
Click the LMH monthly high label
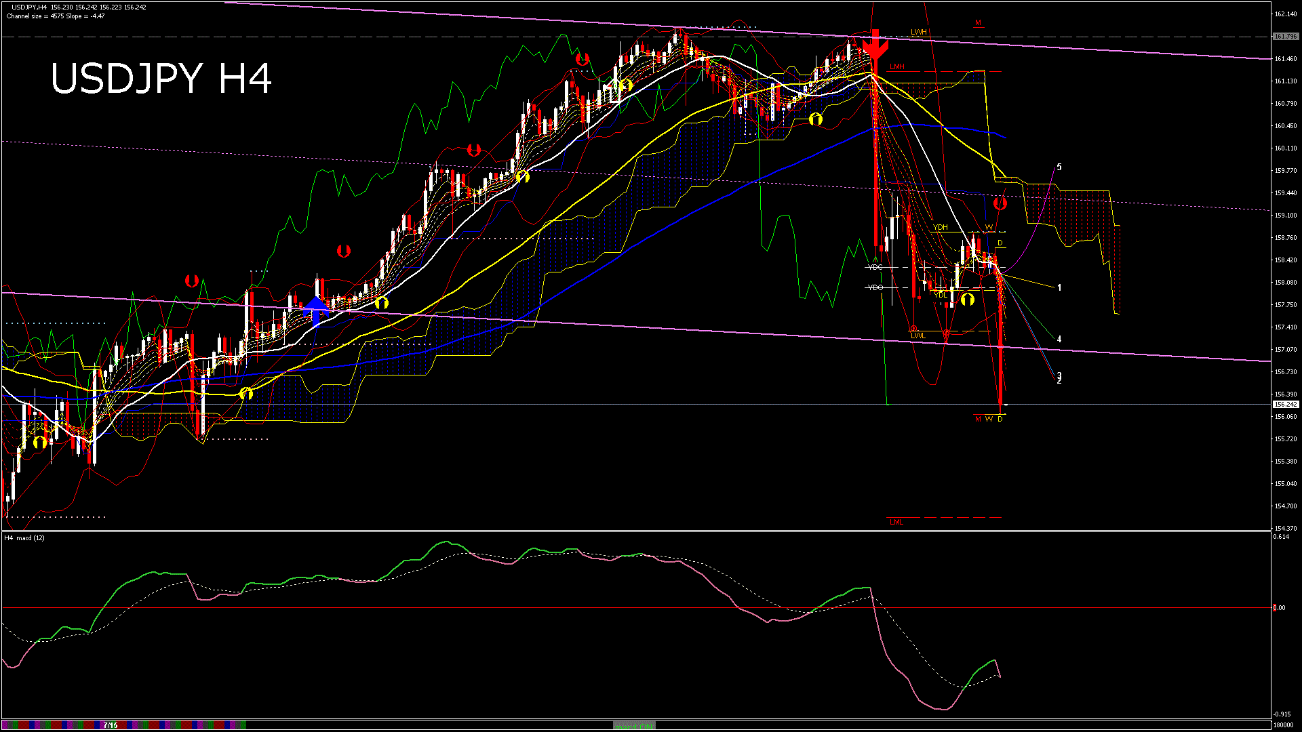896,66
